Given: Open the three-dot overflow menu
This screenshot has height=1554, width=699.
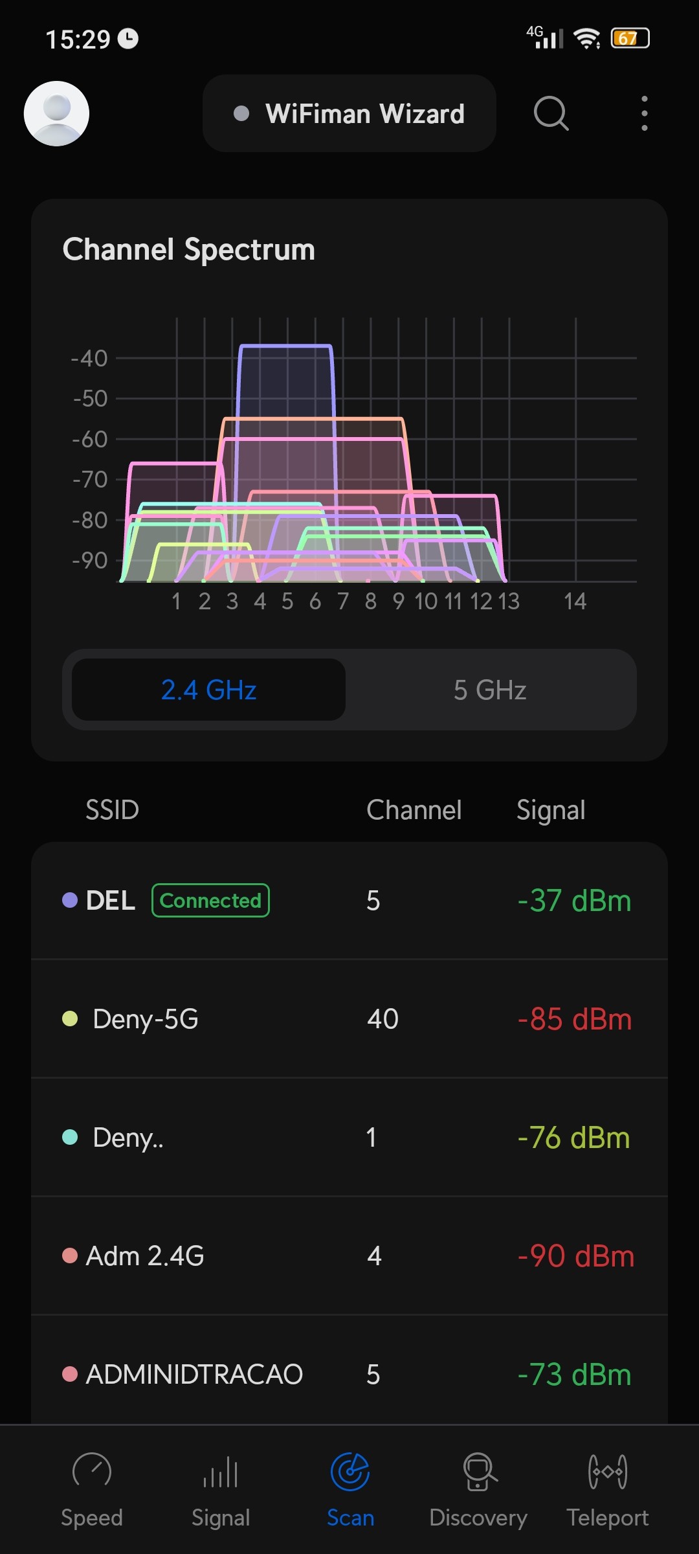Looking at the screenshot, I should (644, 114).
